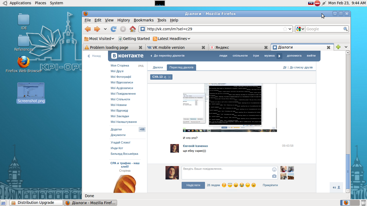This screenshot has height=206, width=367.
Task: Open the 28 людям recipients link
Action: [213, 185]
